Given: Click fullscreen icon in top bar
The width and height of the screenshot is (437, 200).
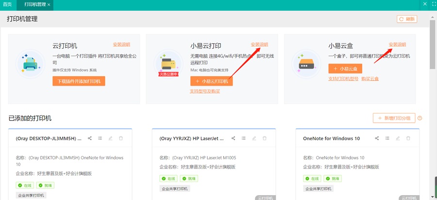Looking at the screenshot, I should (434, 4).
